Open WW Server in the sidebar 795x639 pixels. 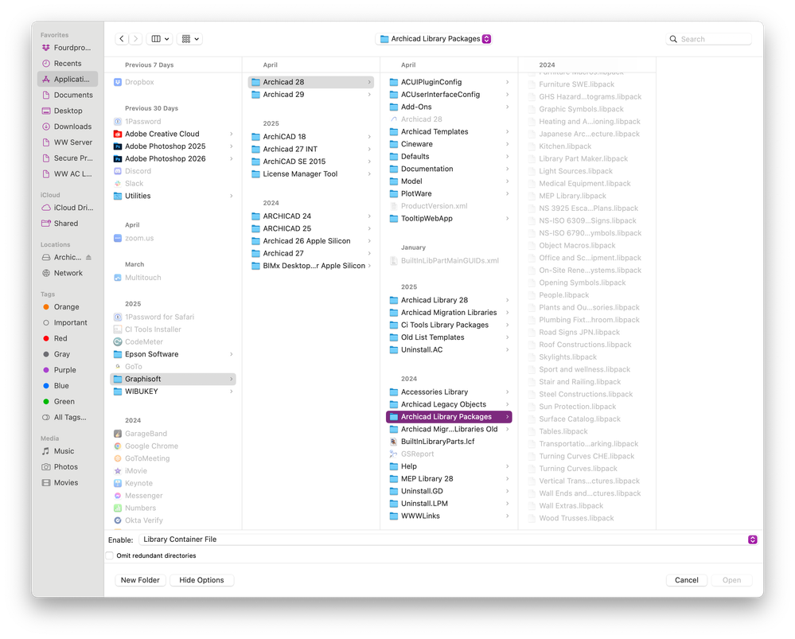(68, 142)
